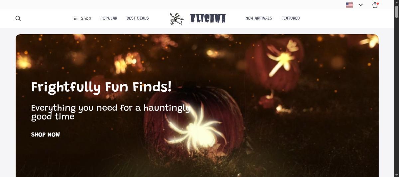Click the scrollbar up arrow
Image resolution: width=399 pixels, height=177 pixels.
[396, 2]
